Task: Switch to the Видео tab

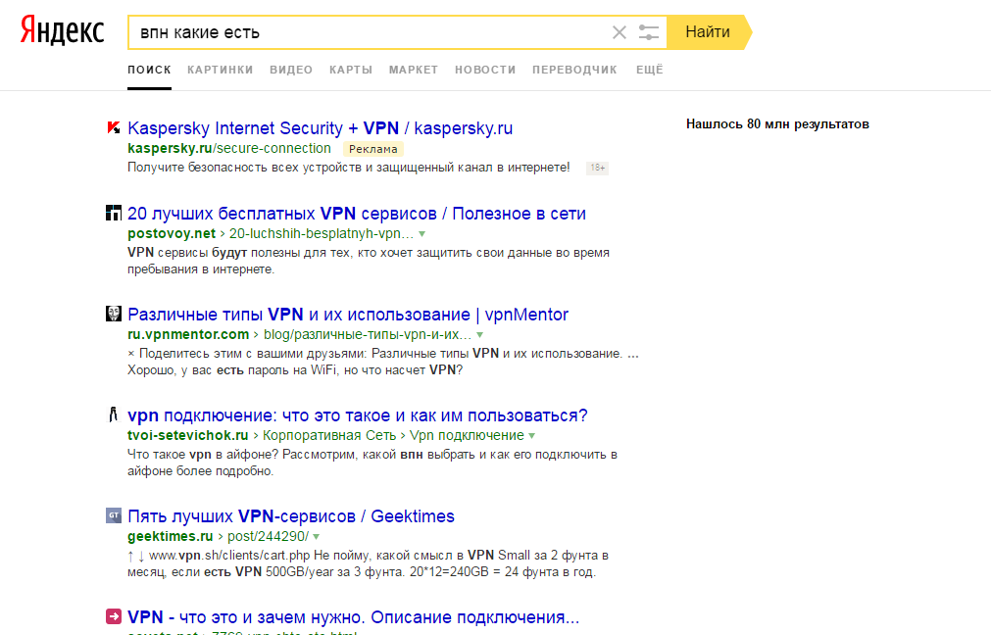Action: pos(291,70)
